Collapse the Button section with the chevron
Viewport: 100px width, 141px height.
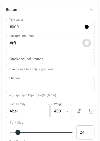pos(91,10)
